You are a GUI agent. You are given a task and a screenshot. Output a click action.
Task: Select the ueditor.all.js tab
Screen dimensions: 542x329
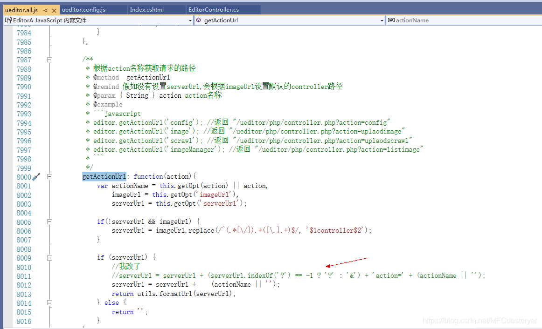tap(21, 10)
